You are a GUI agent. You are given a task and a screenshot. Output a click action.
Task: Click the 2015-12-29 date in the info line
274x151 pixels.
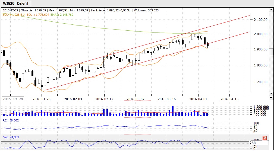[x=11, y=10]
